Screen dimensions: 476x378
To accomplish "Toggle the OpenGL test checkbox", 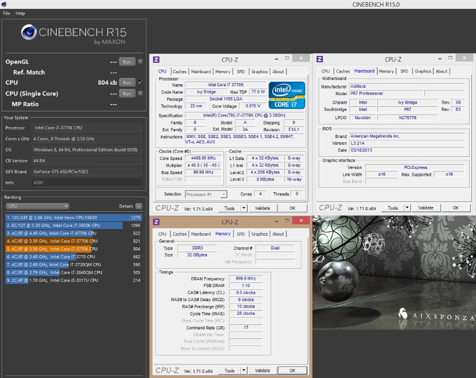I will point(140,61).
